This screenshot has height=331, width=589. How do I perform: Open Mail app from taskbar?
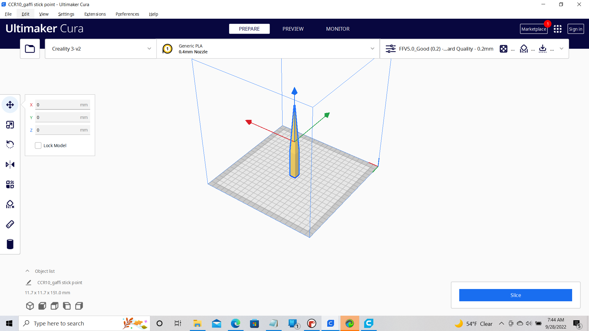tap(217, 323)
